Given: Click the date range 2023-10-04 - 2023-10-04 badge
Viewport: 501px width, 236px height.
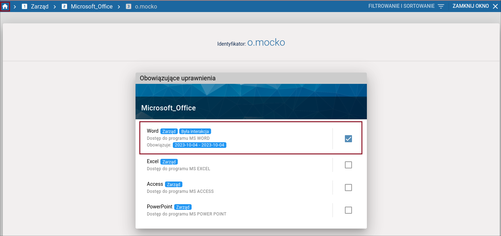Looking at the screenshot, I should click(199, 145).
